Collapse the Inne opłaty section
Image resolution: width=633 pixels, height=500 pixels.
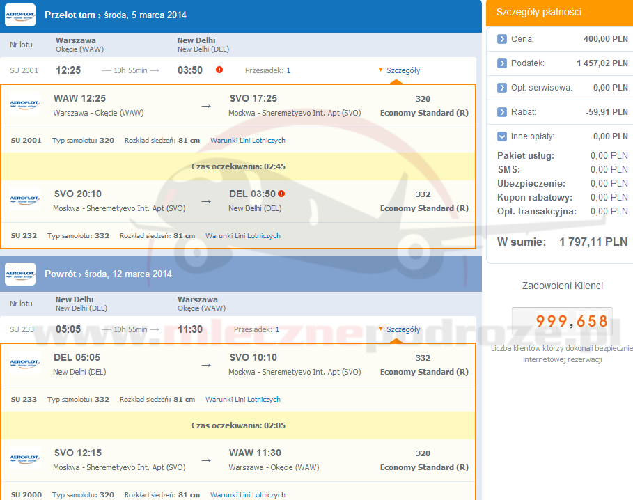pos(502,136)
